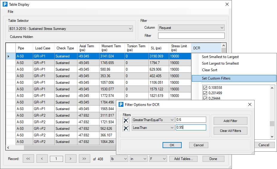Screen dimensions: 277x169
Task: Go to first record with << button
Action: coord(28,159)
